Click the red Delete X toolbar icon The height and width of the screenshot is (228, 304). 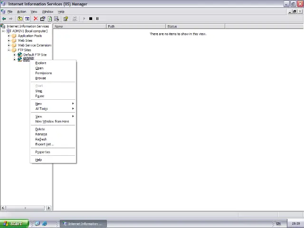click(36, 19)
